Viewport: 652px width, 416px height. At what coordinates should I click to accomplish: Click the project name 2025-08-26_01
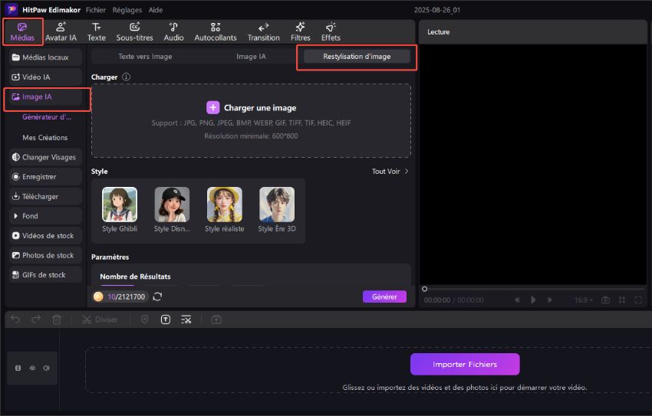click(x=437, y=10)
